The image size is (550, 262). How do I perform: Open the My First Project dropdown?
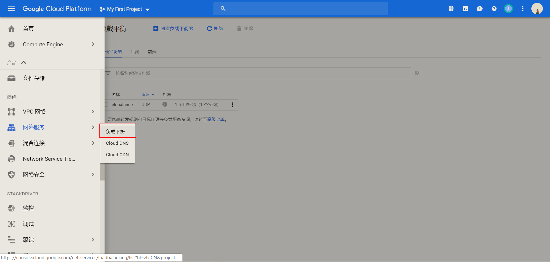tap(125, 9)
